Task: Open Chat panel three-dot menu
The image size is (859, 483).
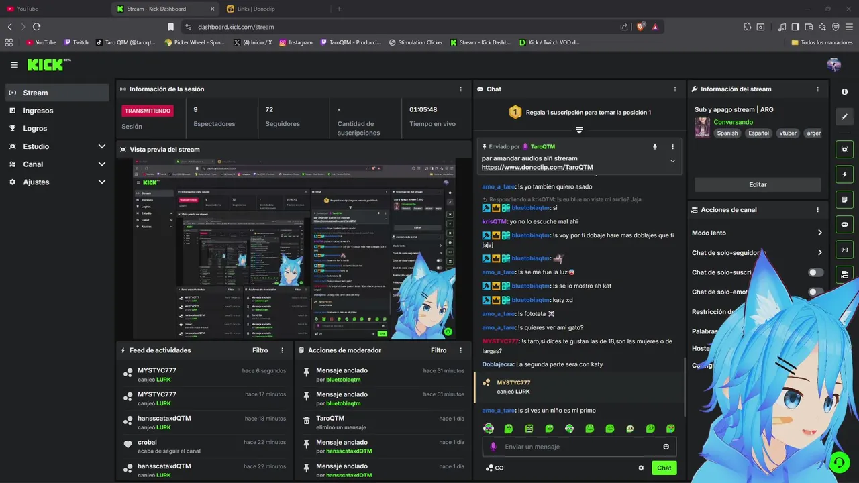Action: [x=674, y=89]
